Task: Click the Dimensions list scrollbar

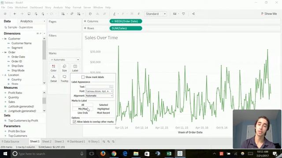Action: coord(44,50)
